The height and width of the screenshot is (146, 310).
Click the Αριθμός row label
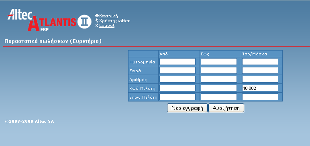click(x=138, y=80)
